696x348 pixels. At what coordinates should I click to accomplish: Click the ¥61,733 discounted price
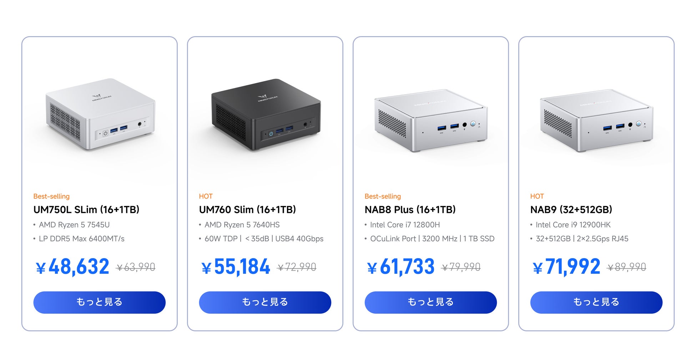point(401,267)
